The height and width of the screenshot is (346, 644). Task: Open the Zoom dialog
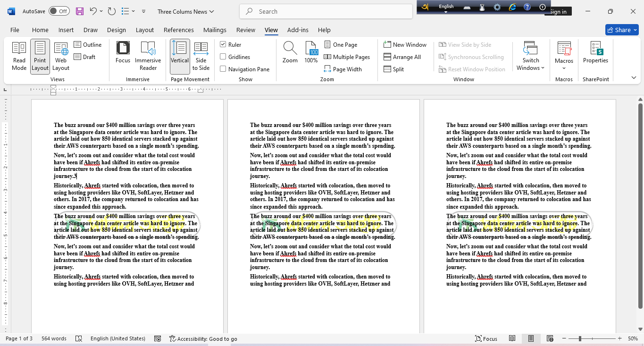click(x=290, y=52)
